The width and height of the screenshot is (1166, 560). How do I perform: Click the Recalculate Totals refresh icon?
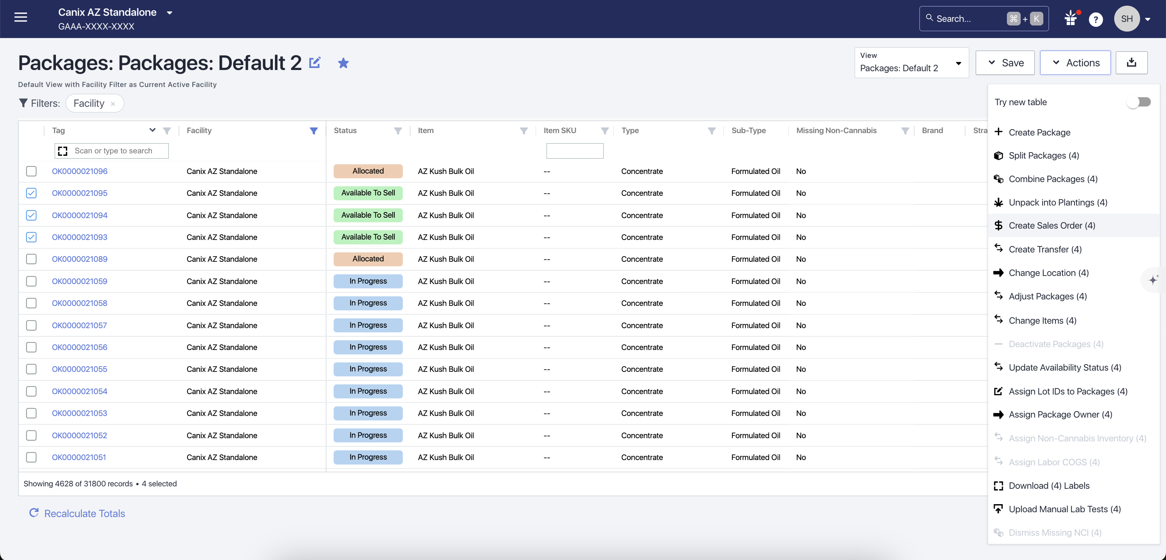point(34,513)
